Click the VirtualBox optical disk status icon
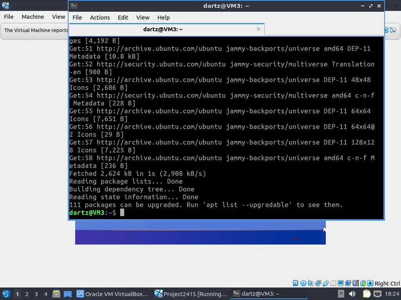This screenshot has width=401, height=300. (303, 283)
